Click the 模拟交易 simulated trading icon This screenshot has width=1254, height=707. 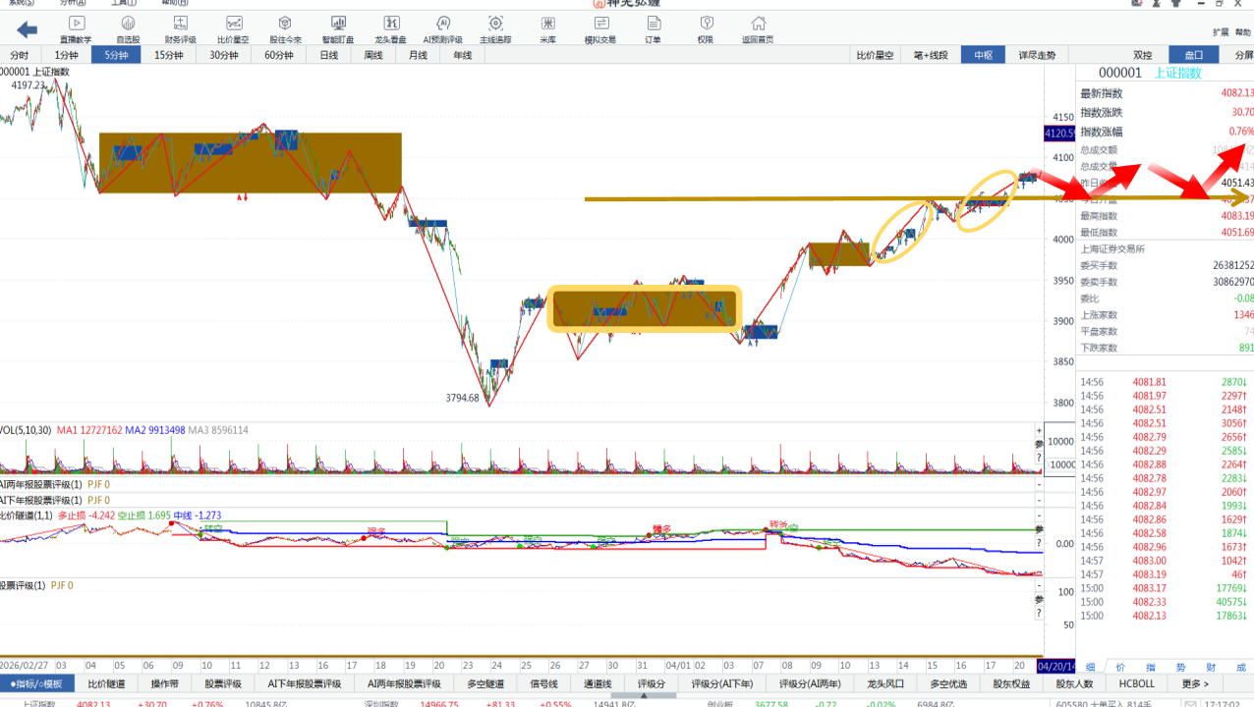[x=599, y=28]
